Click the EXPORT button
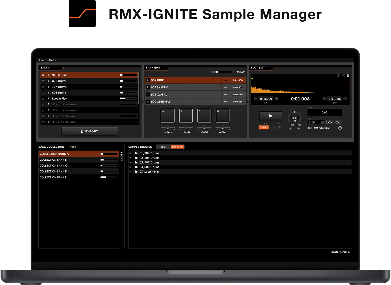This screenshot has width=391, height=285. click(90, 131)
